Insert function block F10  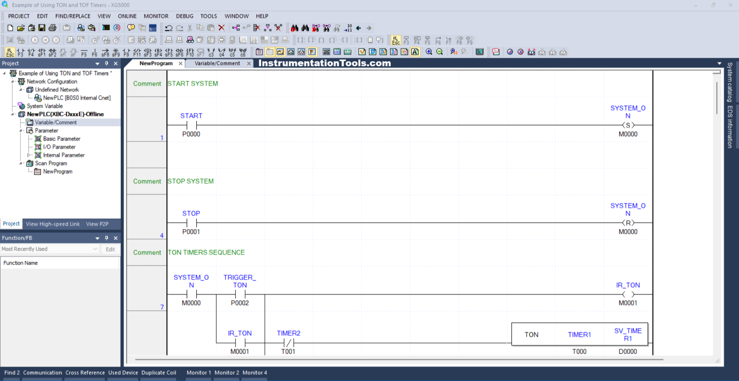(190, 52)
